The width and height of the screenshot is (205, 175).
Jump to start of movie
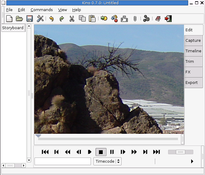(45, 152)
